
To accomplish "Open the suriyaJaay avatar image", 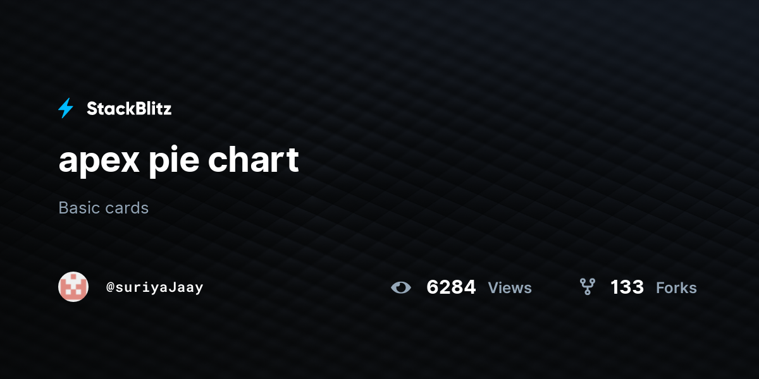I will coord(73,287).
